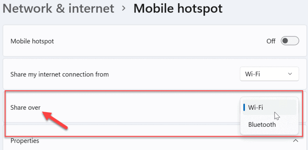
Task: Select the Mobile hotspot row label
Action: point(32,41)
